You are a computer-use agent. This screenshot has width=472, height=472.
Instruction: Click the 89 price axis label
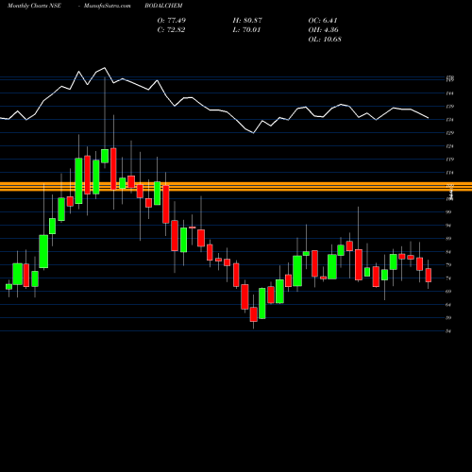[x=448, y=239]
